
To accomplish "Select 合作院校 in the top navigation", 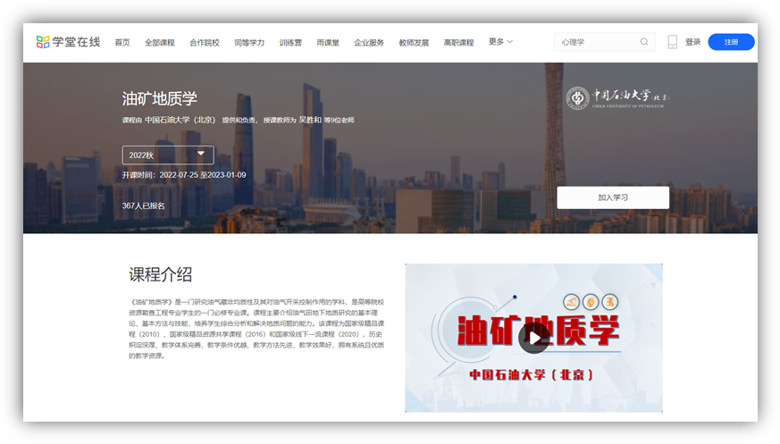I will click(205, 42).
